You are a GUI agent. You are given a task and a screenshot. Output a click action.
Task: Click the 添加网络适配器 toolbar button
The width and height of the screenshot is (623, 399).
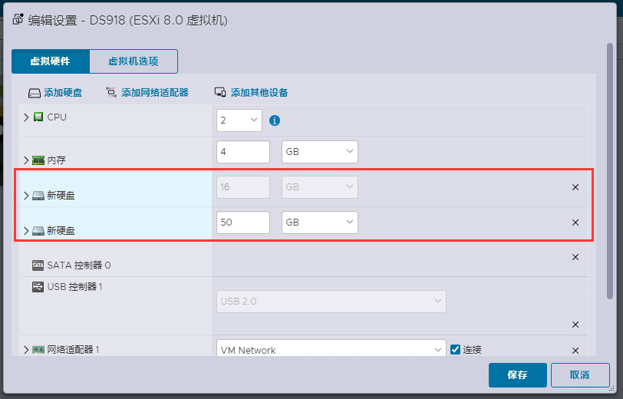[x=147, y=93]
